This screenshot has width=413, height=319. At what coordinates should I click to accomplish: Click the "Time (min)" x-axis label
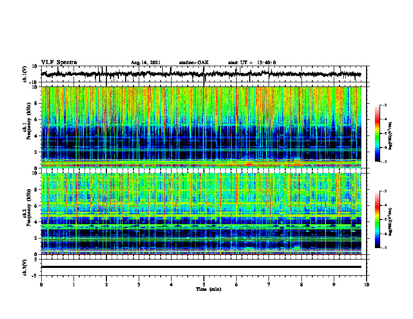coord(209,289)
